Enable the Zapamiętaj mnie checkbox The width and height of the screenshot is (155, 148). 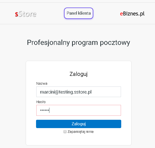(65, 132)
